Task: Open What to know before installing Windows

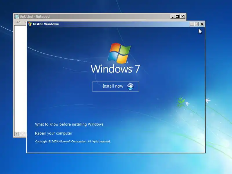Action: (x=69, y=124)
